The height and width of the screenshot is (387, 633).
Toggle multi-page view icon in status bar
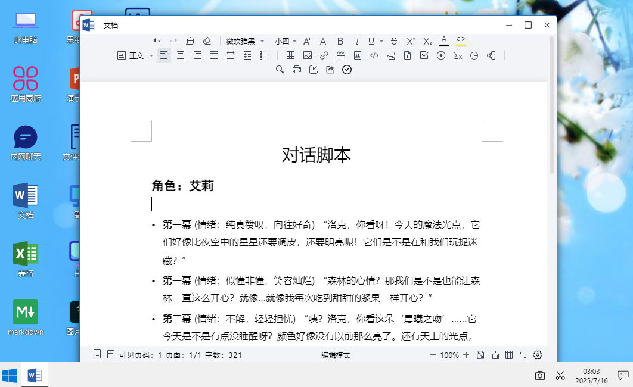(495, 355)
